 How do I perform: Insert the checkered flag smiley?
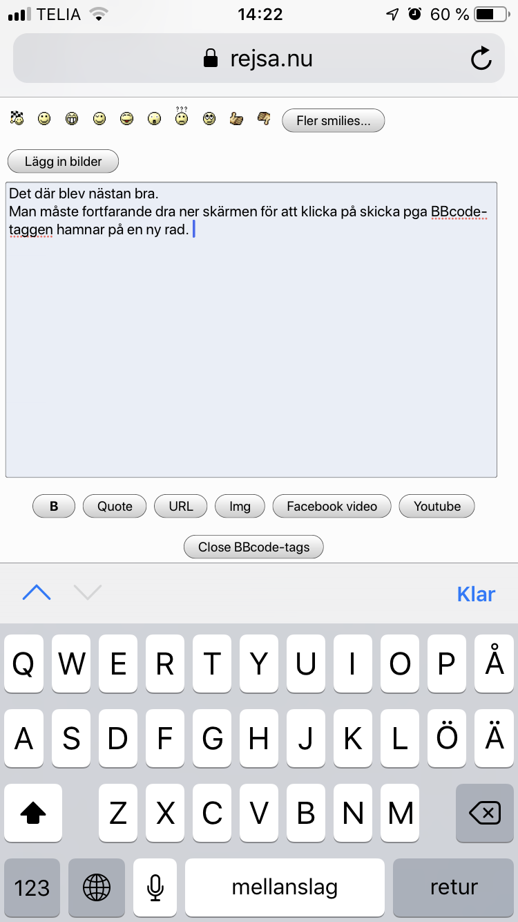[17, 119]
